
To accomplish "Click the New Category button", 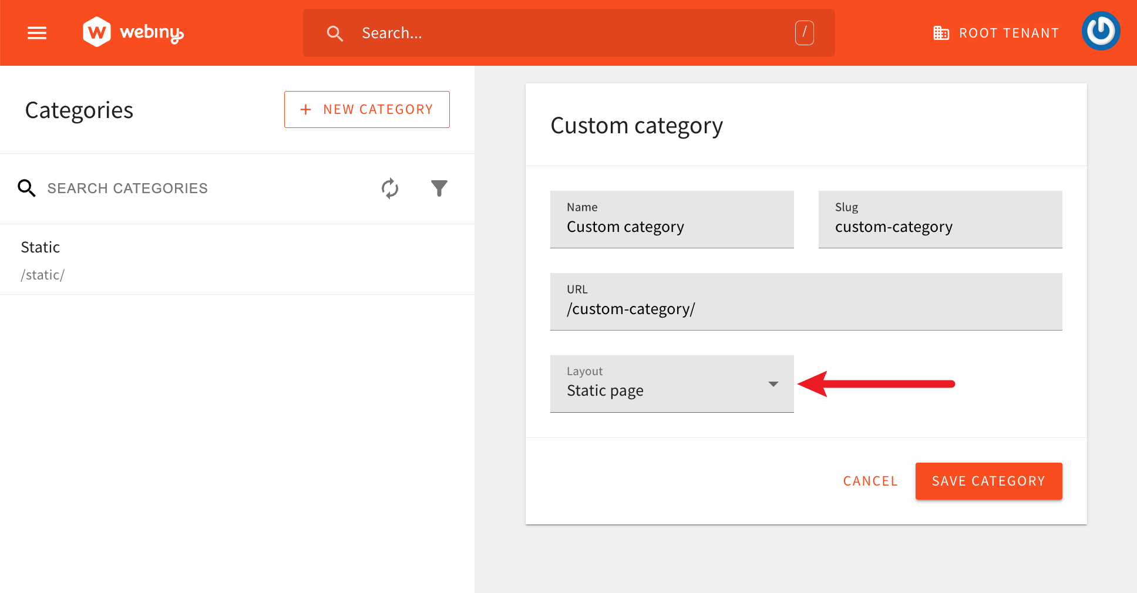I will pyautogui.click(x=366, y=109).
